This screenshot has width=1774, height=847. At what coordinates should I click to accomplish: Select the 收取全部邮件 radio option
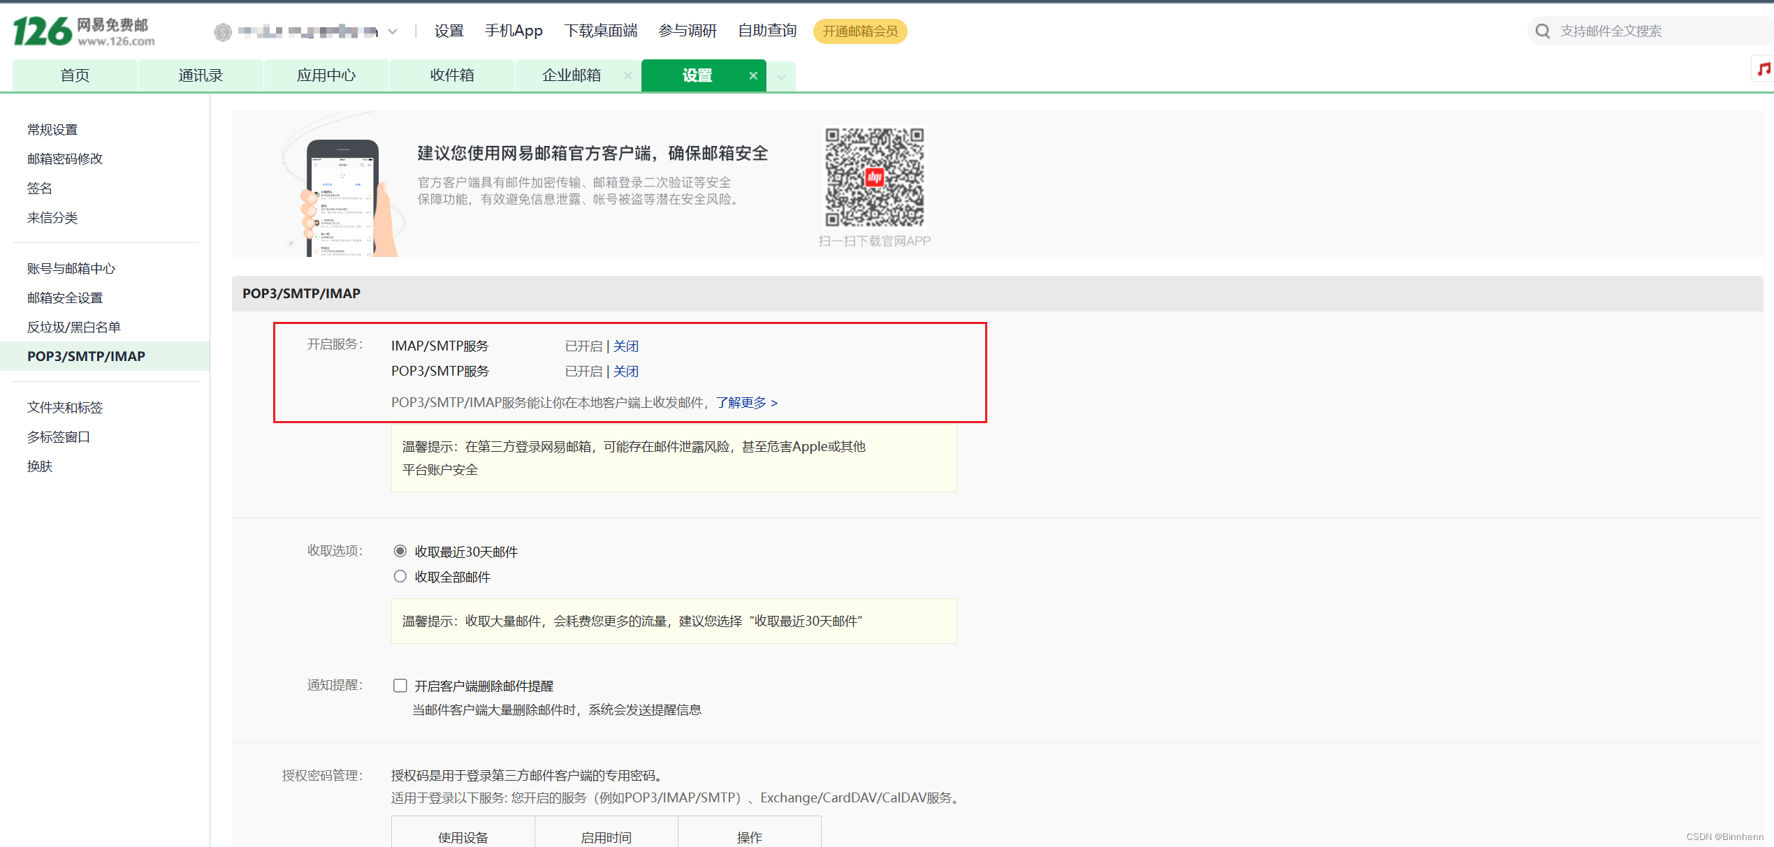tap(400, 576)
